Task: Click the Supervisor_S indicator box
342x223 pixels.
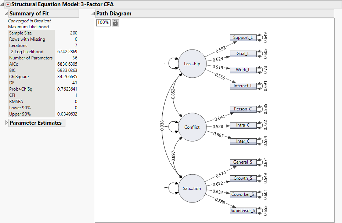Action: point(243,211)
